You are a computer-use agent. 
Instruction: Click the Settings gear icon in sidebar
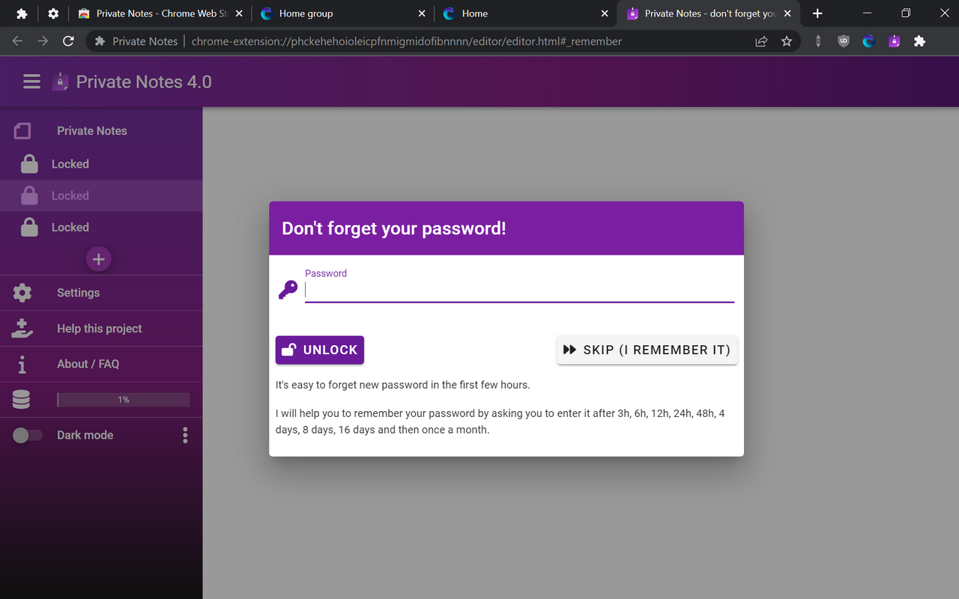tap(22, 293)
